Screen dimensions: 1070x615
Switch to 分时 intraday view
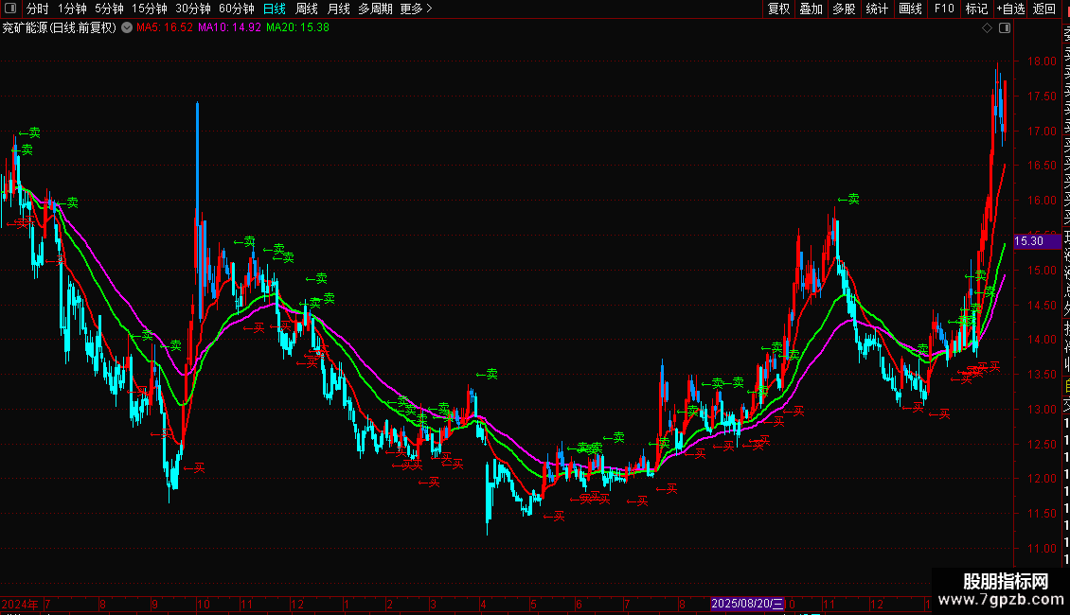coord(38,9)
